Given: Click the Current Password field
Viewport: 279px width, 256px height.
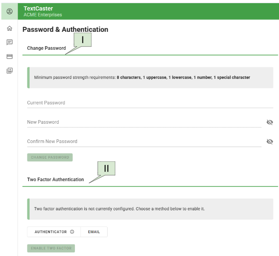Looking at the screenshot, I should (150, 103).
